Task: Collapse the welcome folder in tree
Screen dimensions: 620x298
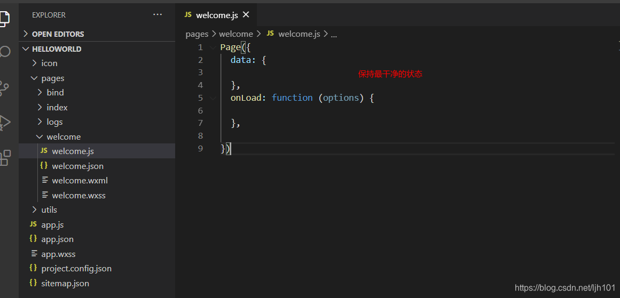Action: 97,136
